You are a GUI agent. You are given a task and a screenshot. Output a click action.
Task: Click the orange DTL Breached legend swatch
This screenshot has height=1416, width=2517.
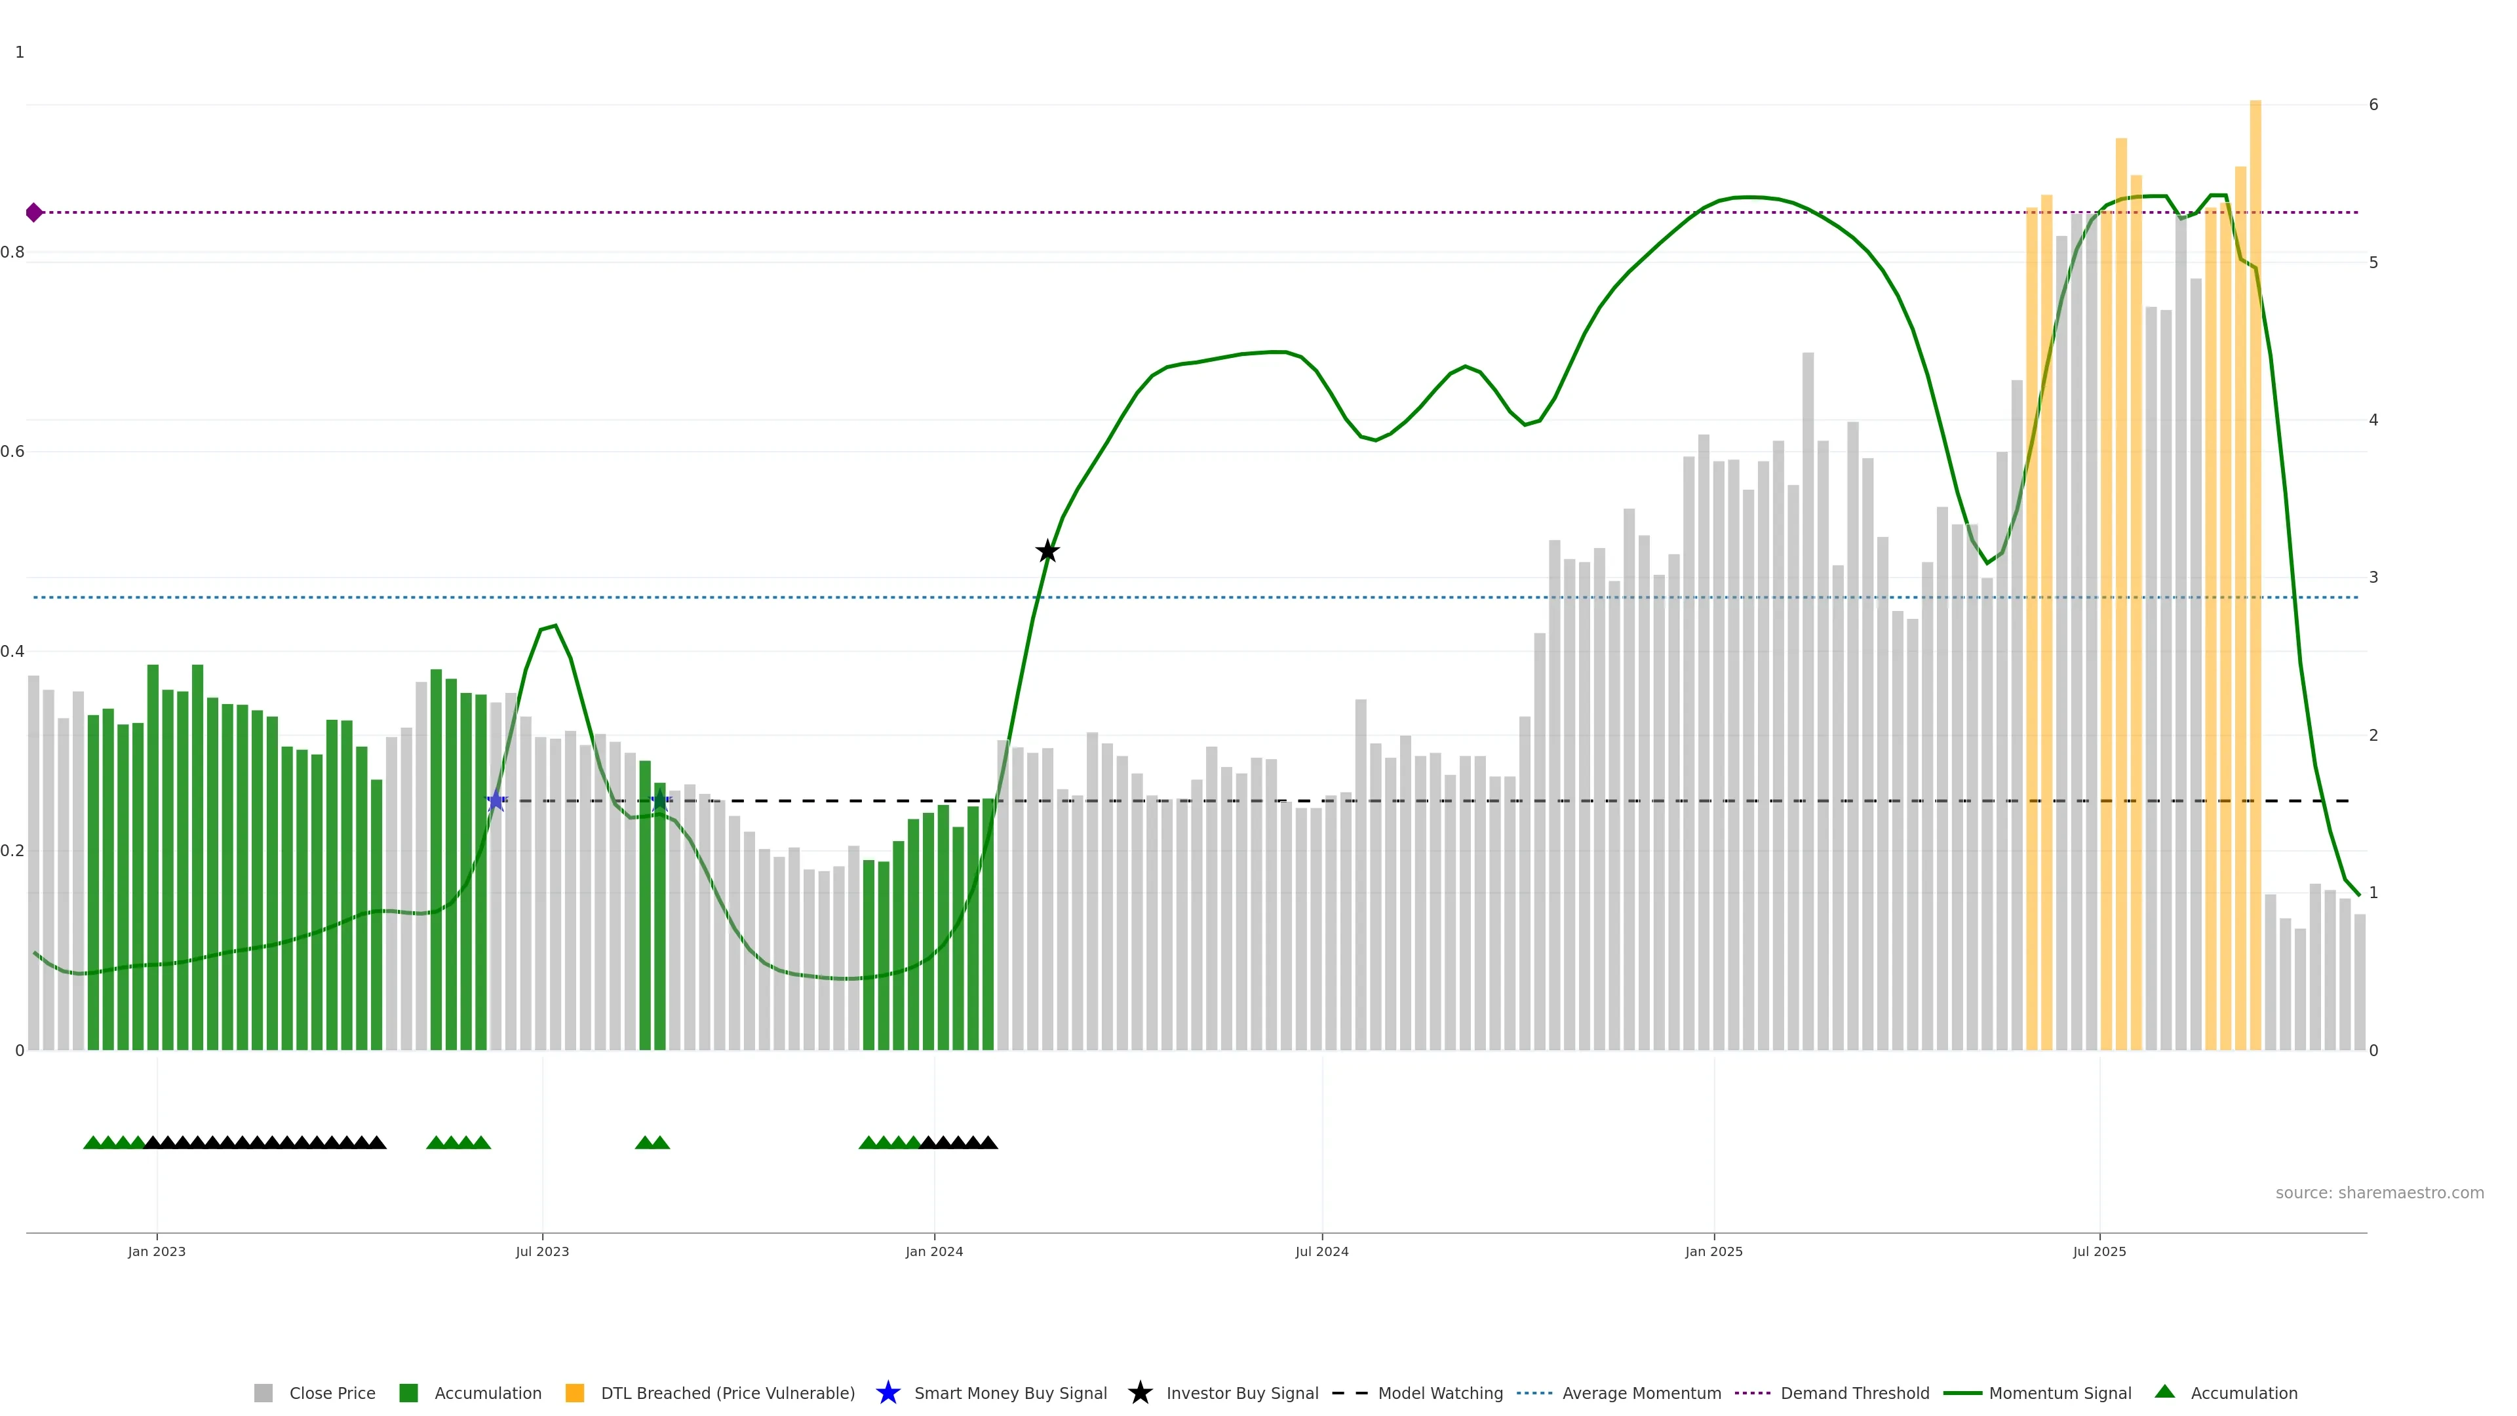coord(575,1392)
